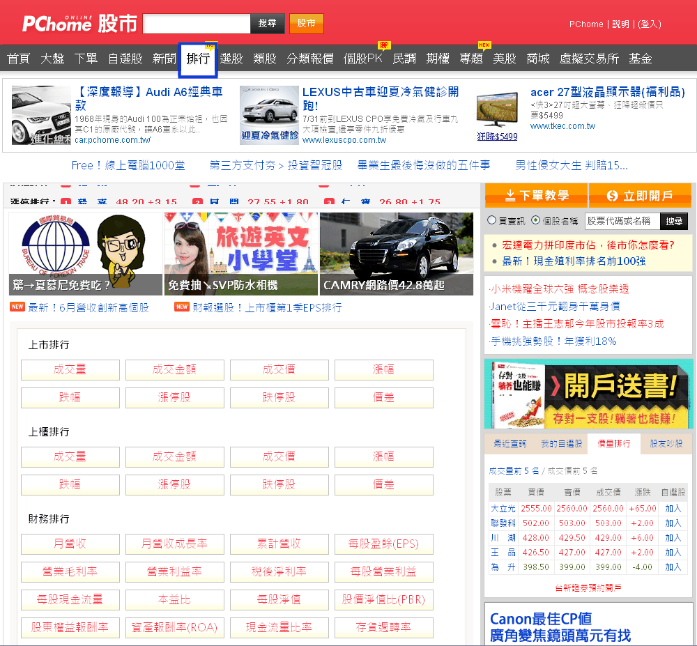Image resolution: width=697 pixels, height=646 pixels.
Task: Click the 每股盈餘(EPS) ranking button
Action: pyautogui.click(x=383, y=544)
